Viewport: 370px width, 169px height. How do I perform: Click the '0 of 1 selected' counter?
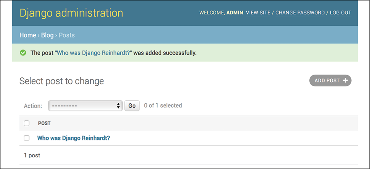163,105
